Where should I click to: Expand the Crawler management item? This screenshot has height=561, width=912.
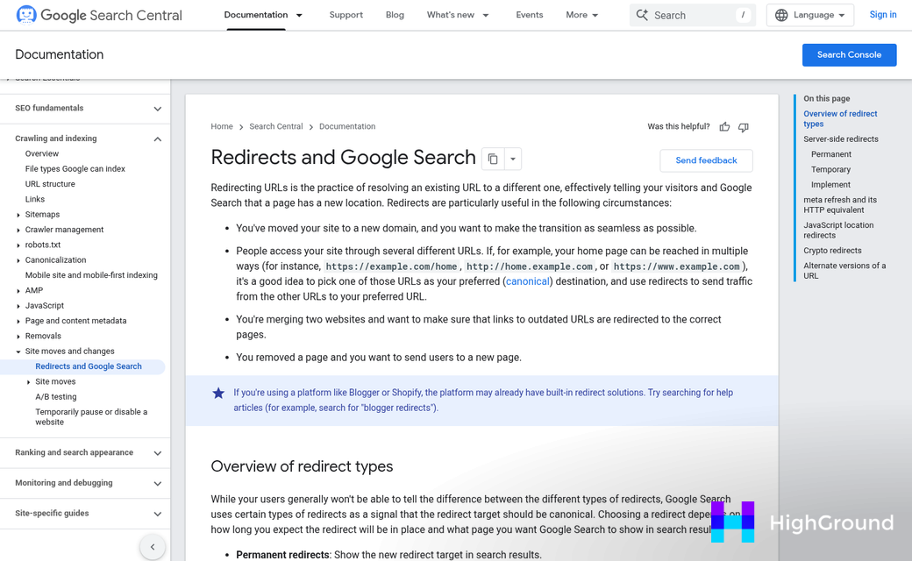pos(18,231)
